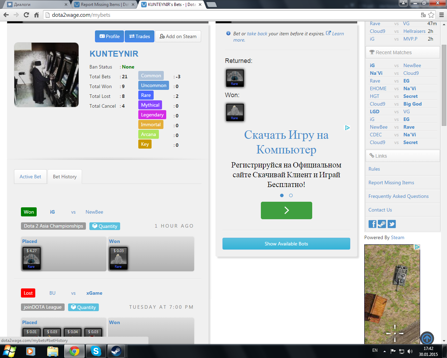
Task: Open Steam from the taskbar
Action: coord(116,351)
